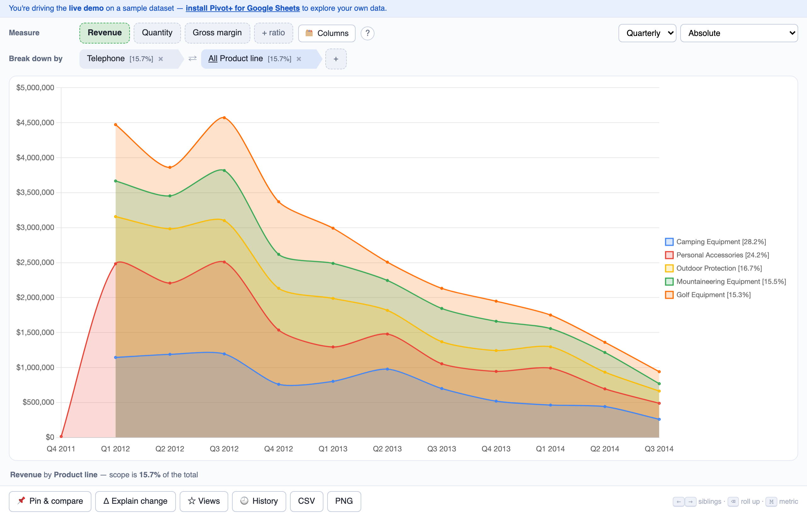807x517 pixels.
Task: Swap breakdown order with arrows icon
Action: 192,59
